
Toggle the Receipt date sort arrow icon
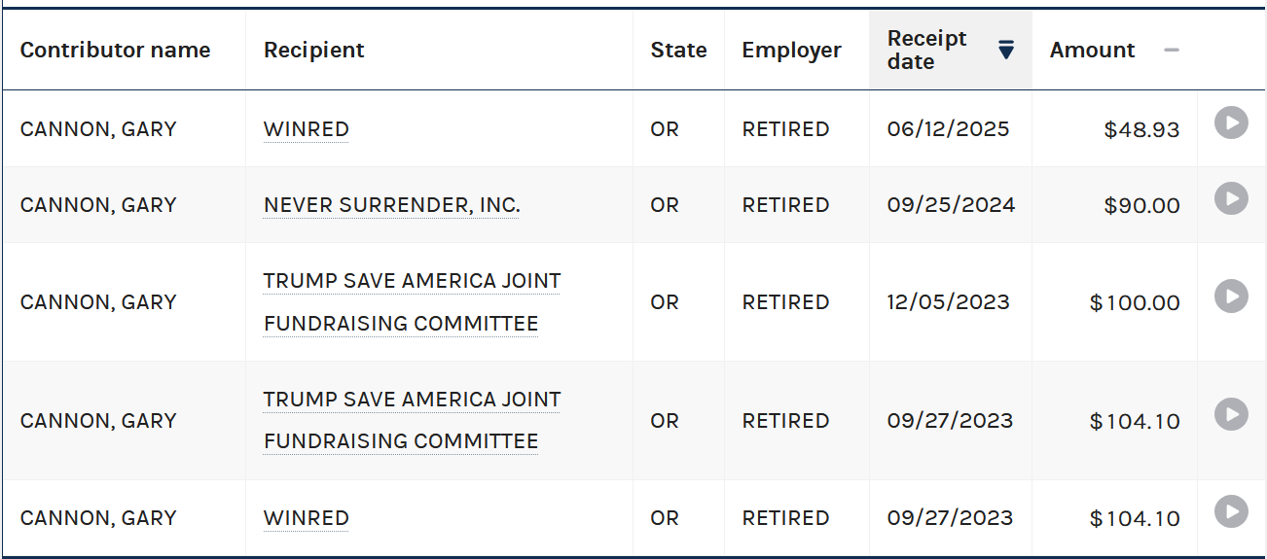[x=1006, y=50]
